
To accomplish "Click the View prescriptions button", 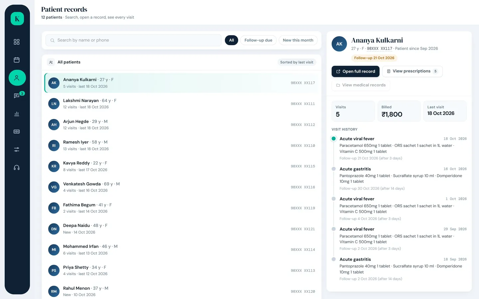I will (412, 71).
